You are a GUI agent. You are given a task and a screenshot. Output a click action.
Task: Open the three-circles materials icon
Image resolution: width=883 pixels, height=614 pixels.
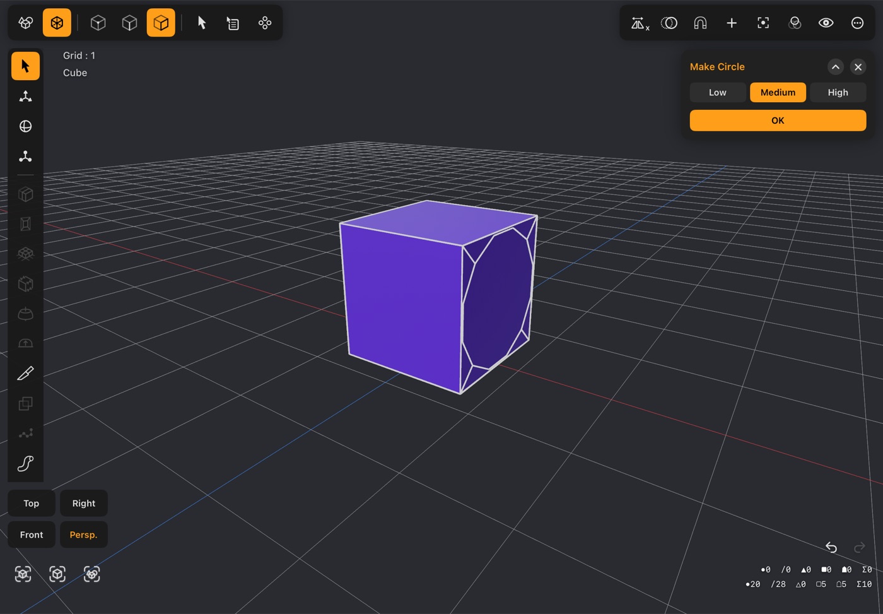tap(795, 23)
